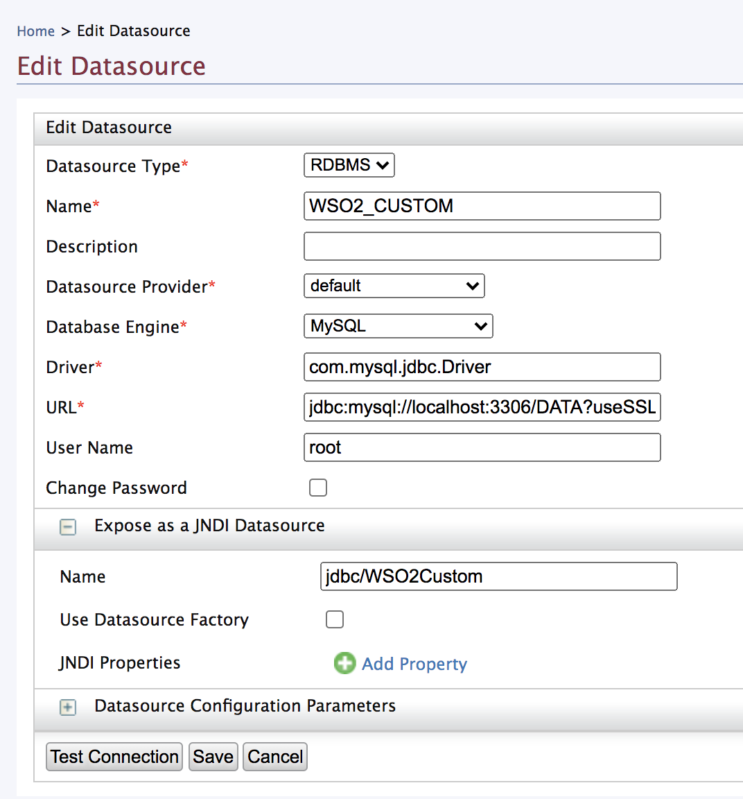743x799 pixels.
Task: Click the URL field with jdbc:mysql address
Action: 482,407
